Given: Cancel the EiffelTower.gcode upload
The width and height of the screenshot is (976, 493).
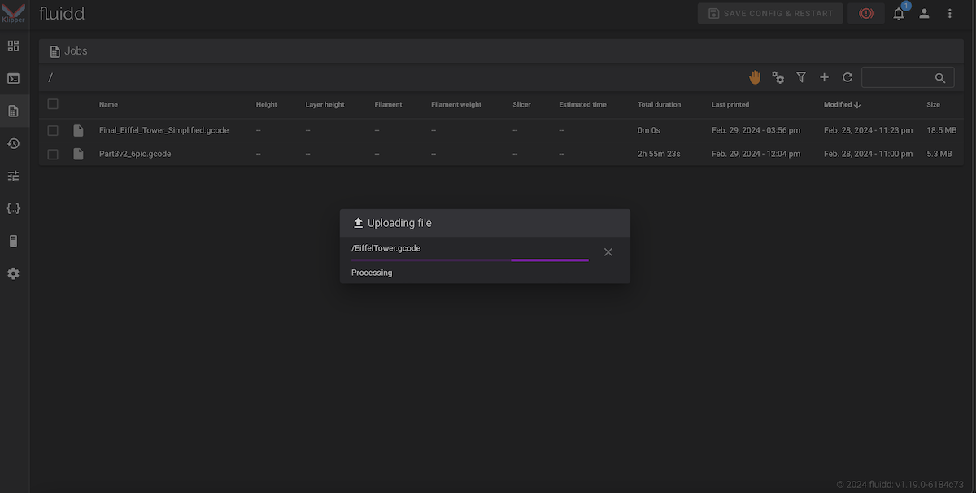Looking at the screenshot, I should click(x=608, y=252).
